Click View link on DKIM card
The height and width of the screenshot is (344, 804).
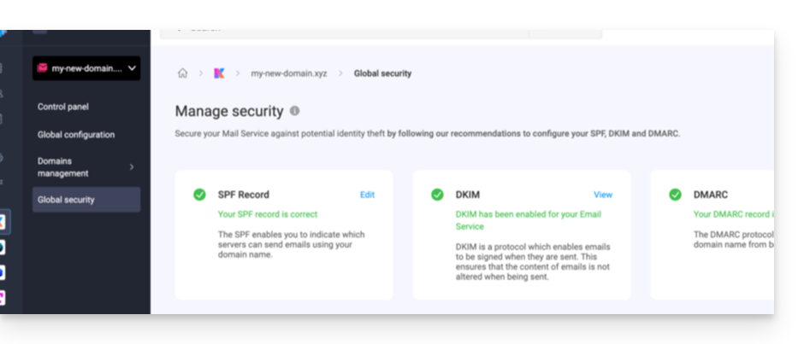(603, 195)
